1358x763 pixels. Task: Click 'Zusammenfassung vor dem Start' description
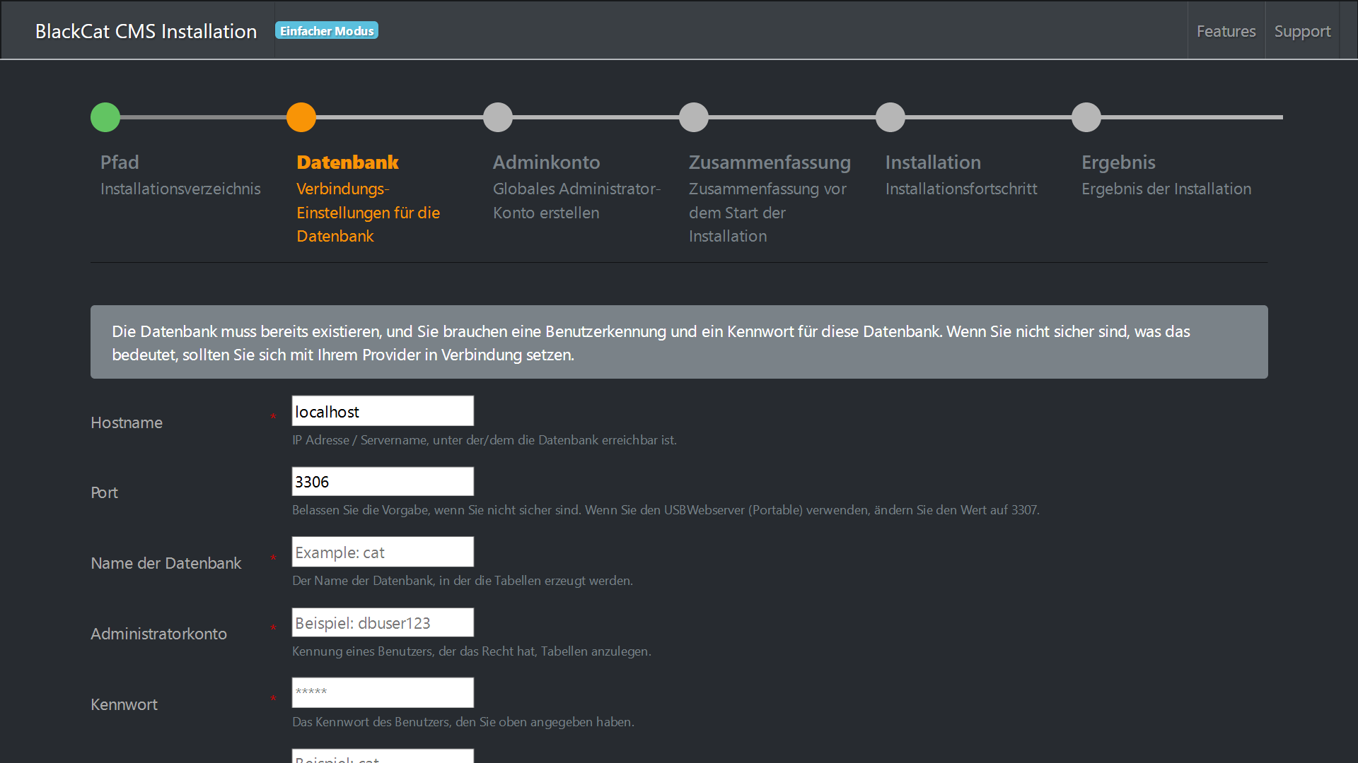pos(767,213)
